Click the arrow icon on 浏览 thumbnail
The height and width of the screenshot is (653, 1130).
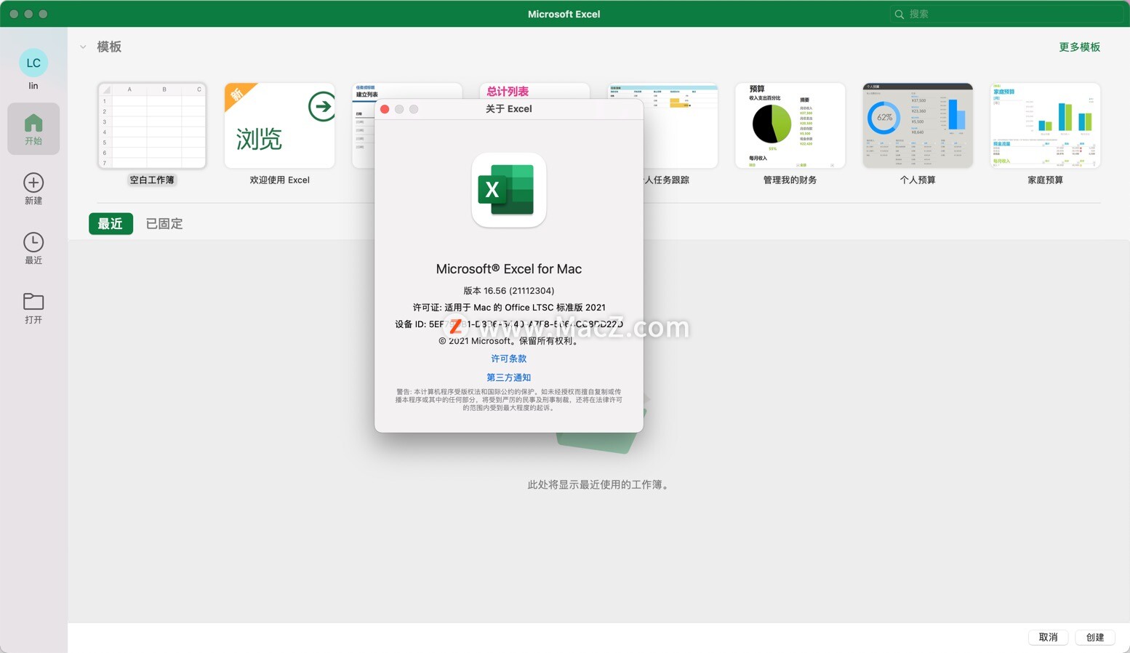[321, 107]
